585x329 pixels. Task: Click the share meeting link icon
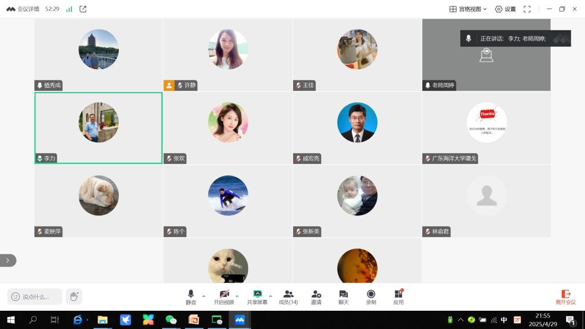[83, 9]
